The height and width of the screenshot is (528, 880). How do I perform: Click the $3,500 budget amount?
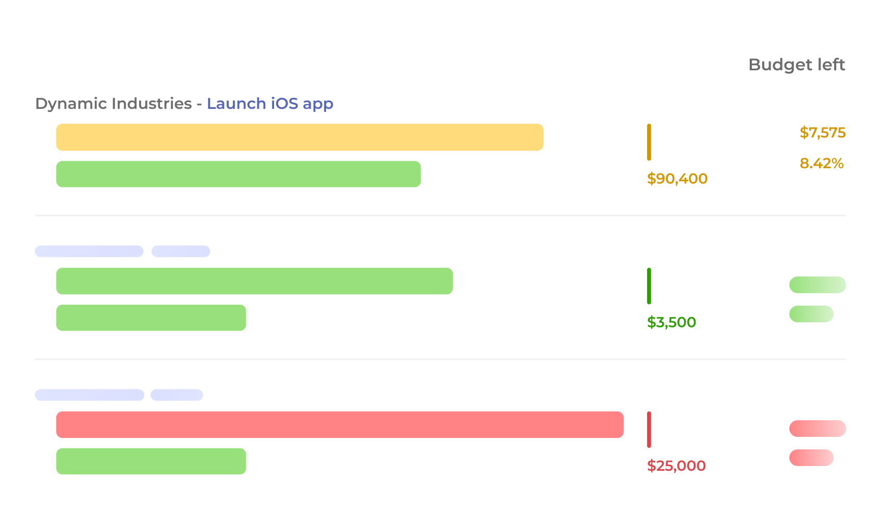click(x=671, y=322)
